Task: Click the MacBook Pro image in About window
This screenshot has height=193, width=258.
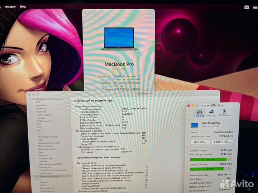Action: click(x=119, y=39)
